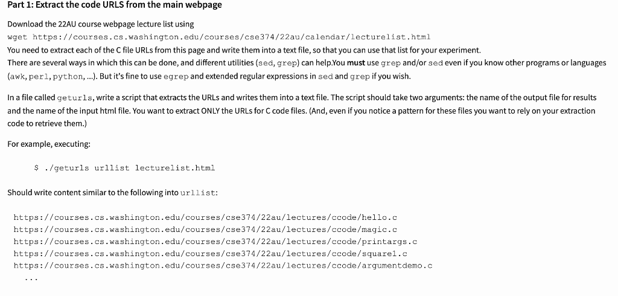Click the ellipsis below the URL list
This screenshot has height=296, width=618.
tap(31, 280)
